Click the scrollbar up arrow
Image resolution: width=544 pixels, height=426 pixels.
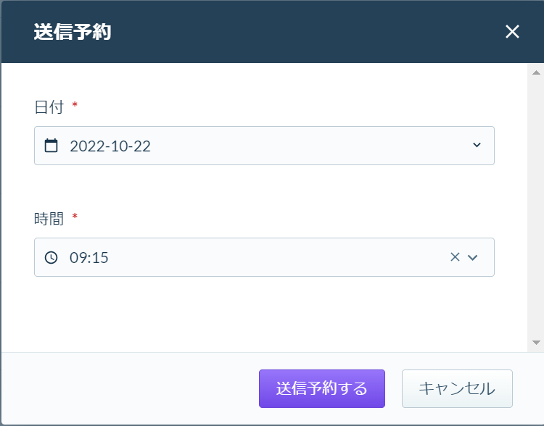(536, 72)
